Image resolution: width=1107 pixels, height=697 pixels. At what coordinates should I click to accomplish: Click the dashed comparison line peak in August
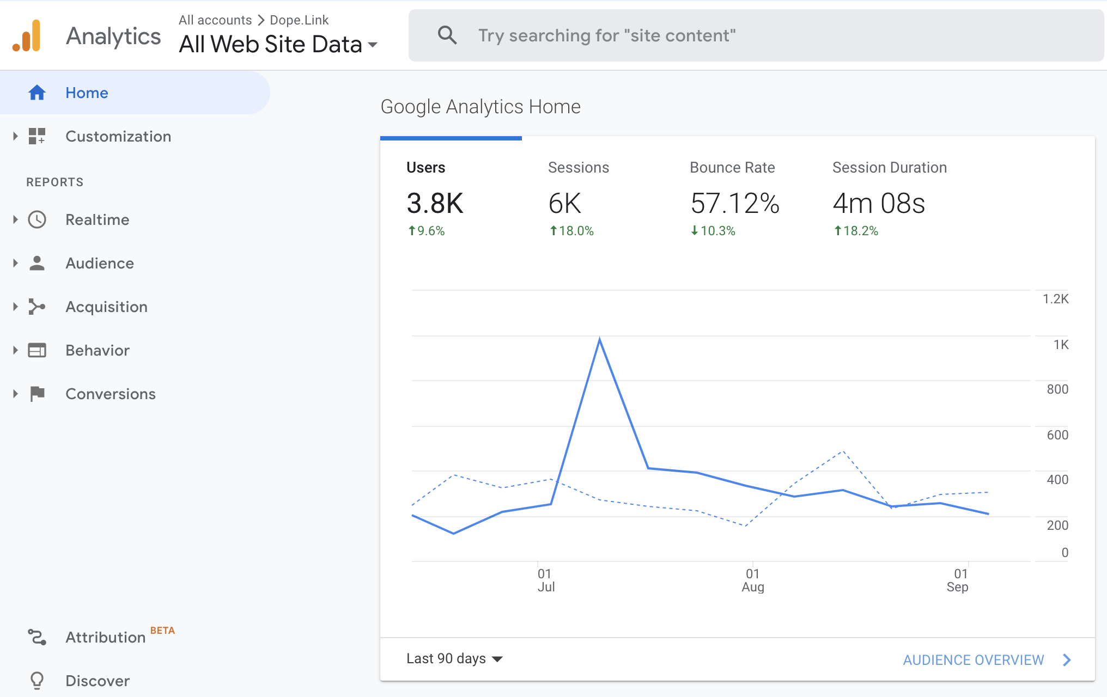click(x=843, y=451)
